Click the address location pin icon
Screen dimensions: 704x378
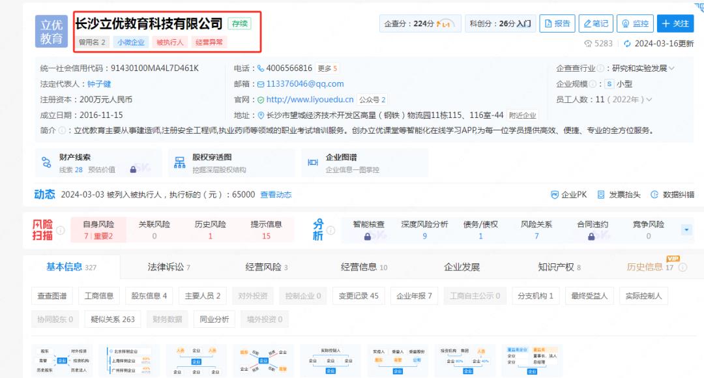(x=261, y=115)
